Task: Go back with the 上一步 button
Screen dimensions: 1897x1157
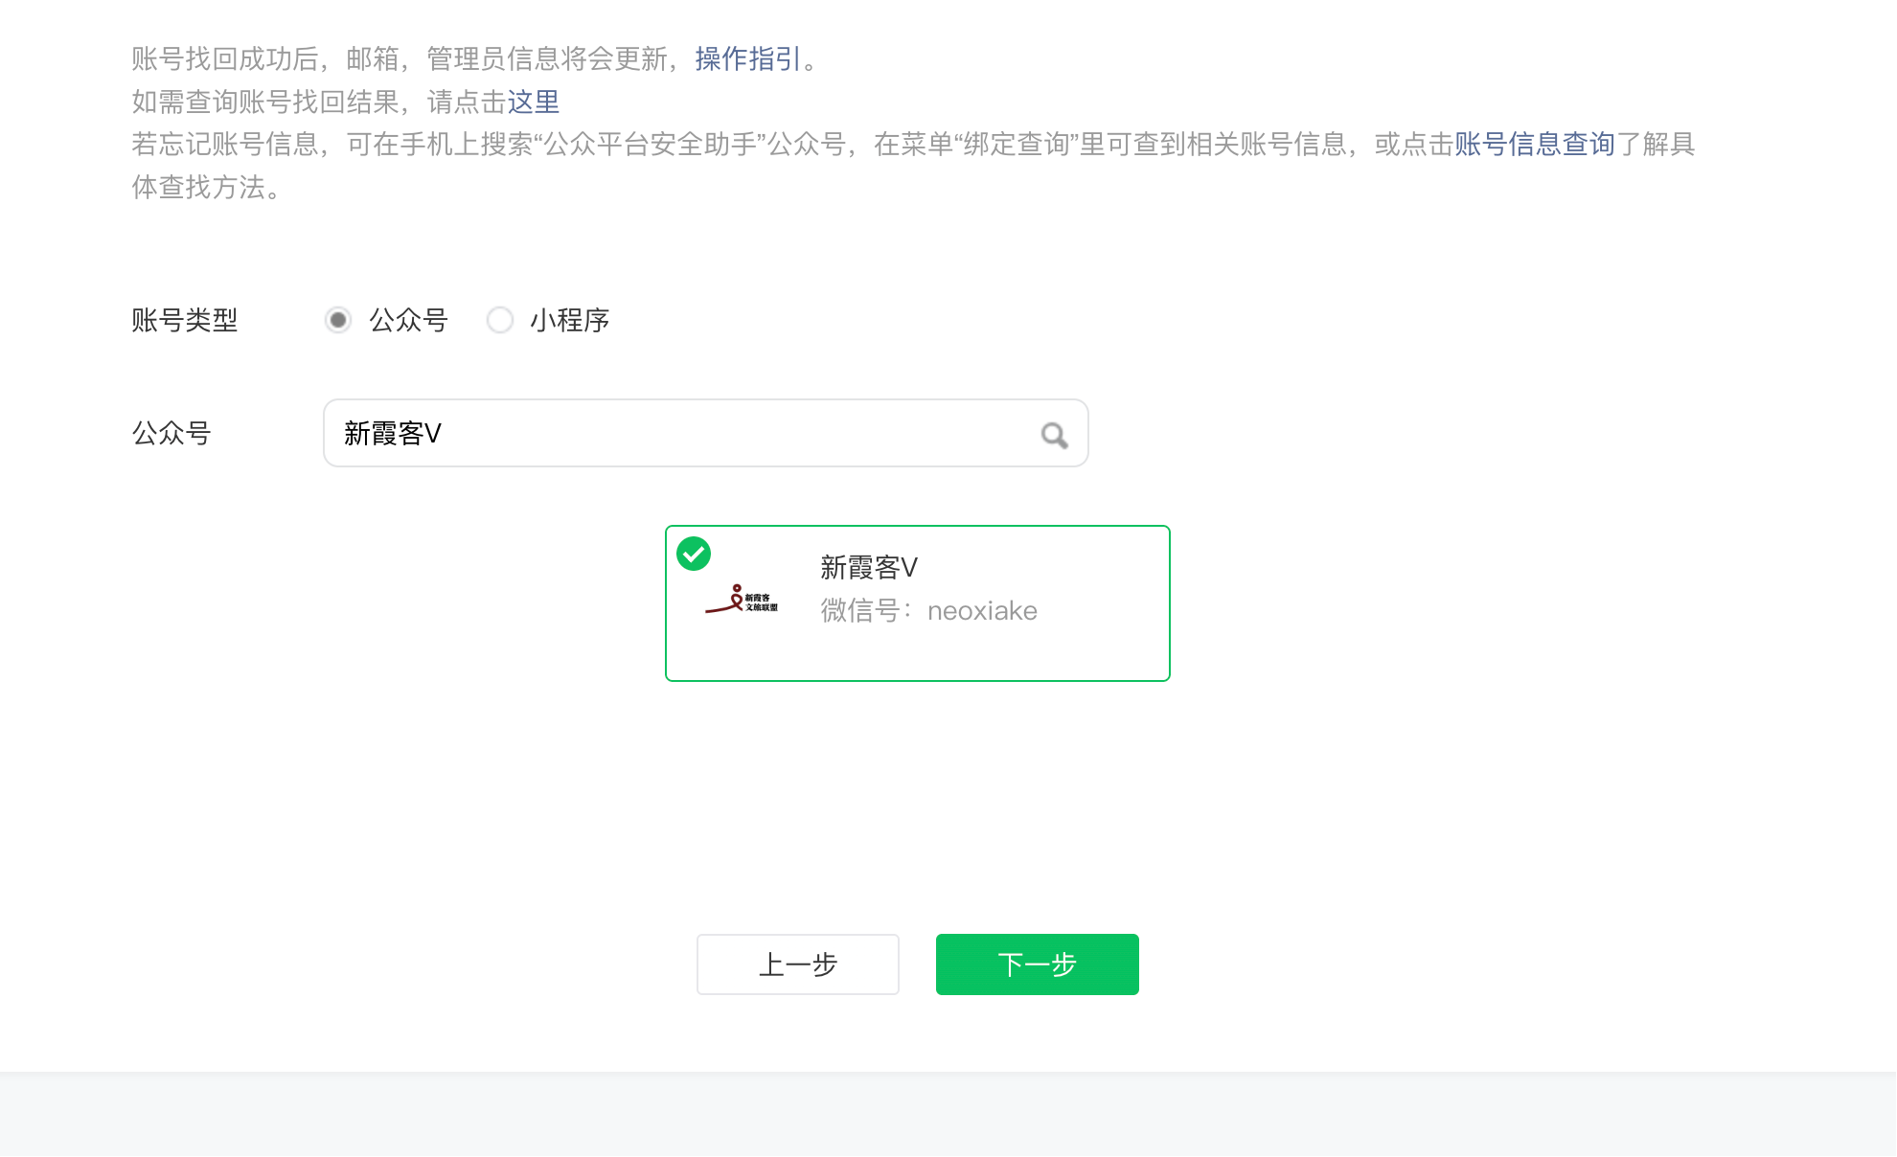Action: click(797, 964)
